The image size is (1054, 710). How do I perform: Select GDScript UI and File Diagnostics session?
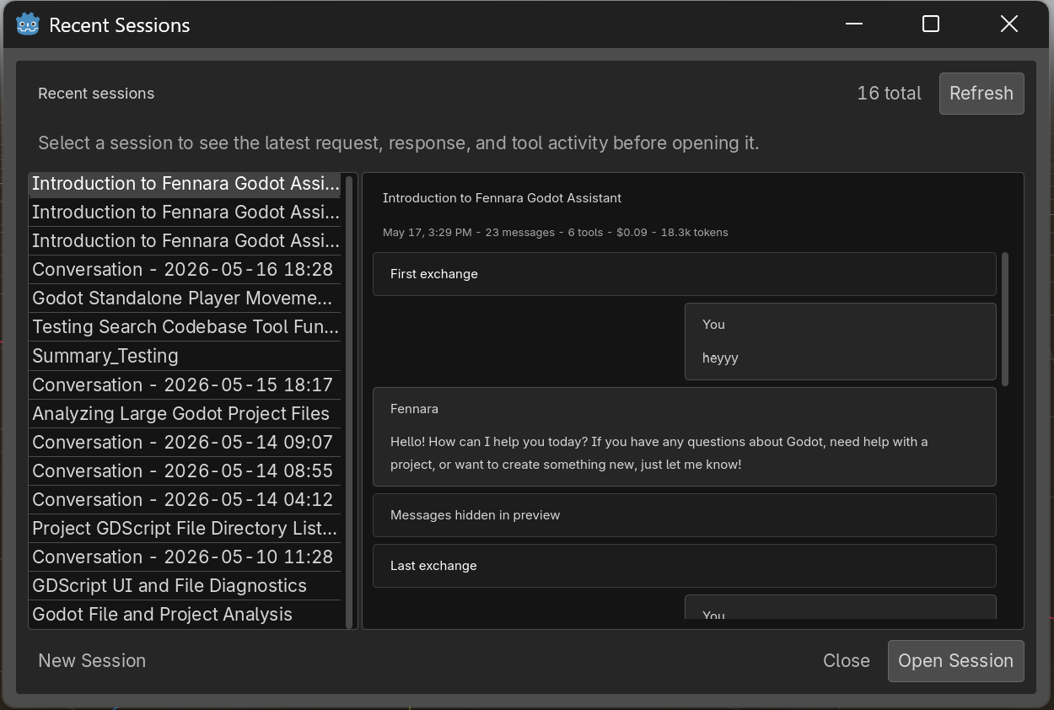pyautogui.click(x=186, y=585)
